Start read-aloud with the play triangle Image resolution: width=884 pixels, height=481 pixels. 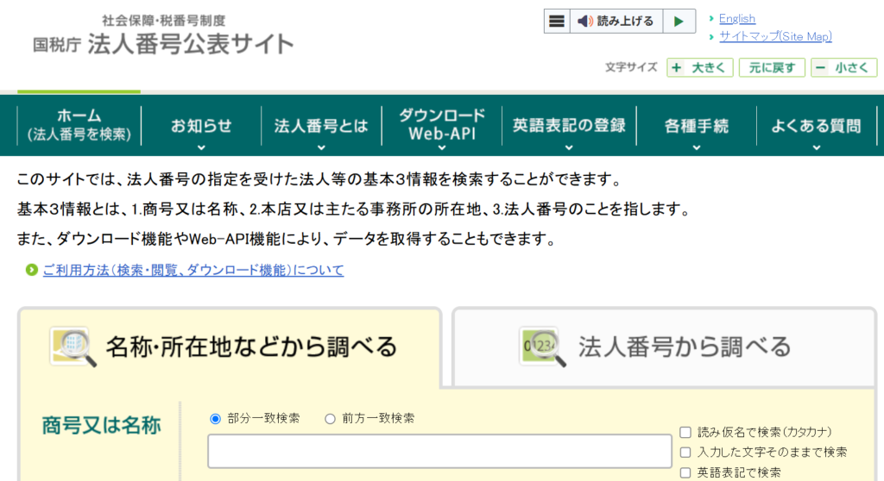coord(679,22)
